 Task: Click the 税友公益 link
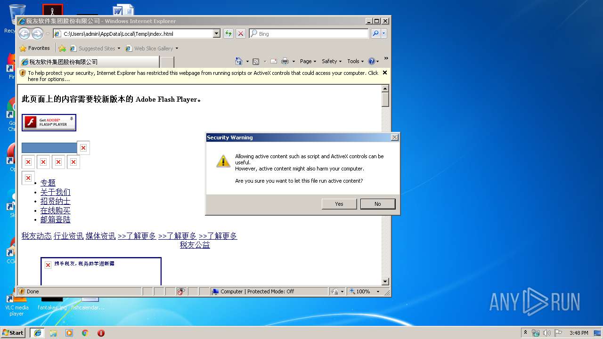pos(195,245)
